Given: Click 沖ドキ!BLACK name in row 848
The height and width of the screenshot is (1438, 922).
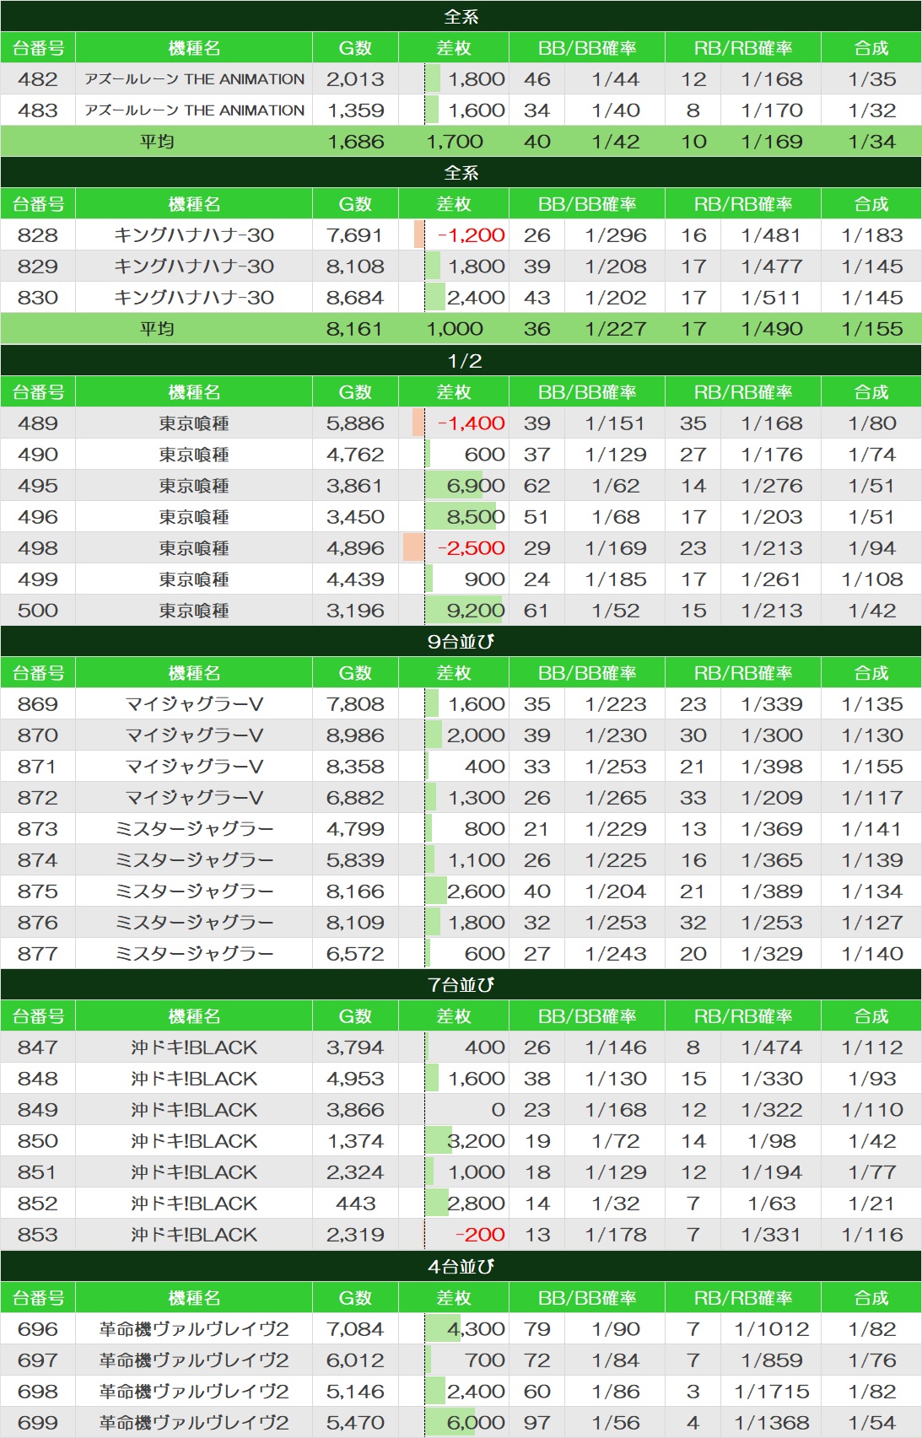Looking at the screenshot, I should coord(194,1079).
